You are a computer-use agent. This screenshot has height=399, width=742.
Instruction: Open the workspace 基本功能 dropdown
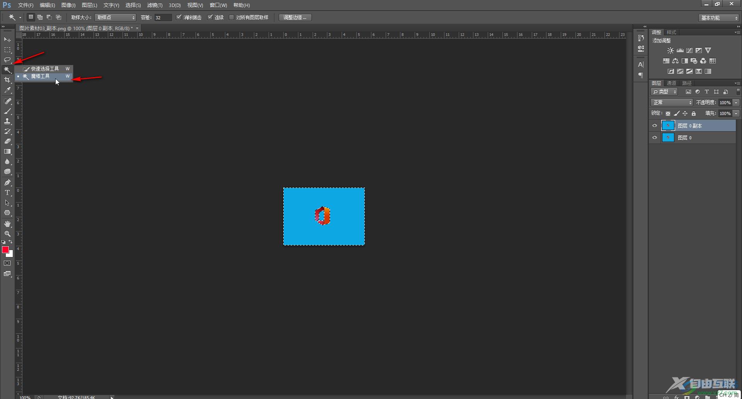point(719,18)
